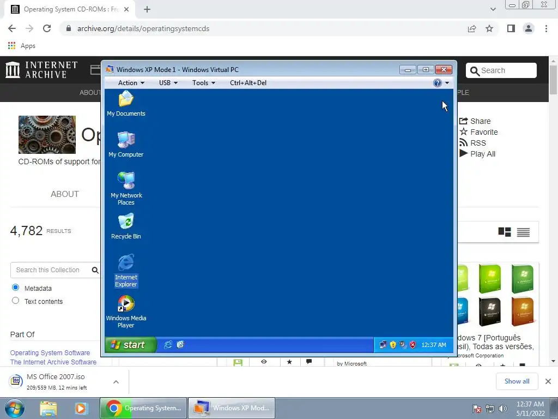Click the Action Center flag tray icon
Viewport: 558px width, 419px height.
(x=477, y=409)
